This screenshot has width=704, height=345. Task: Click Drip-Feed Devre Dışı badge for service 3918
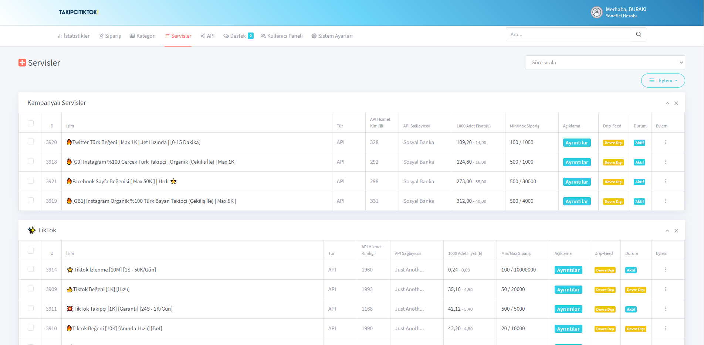pos(613,162)
